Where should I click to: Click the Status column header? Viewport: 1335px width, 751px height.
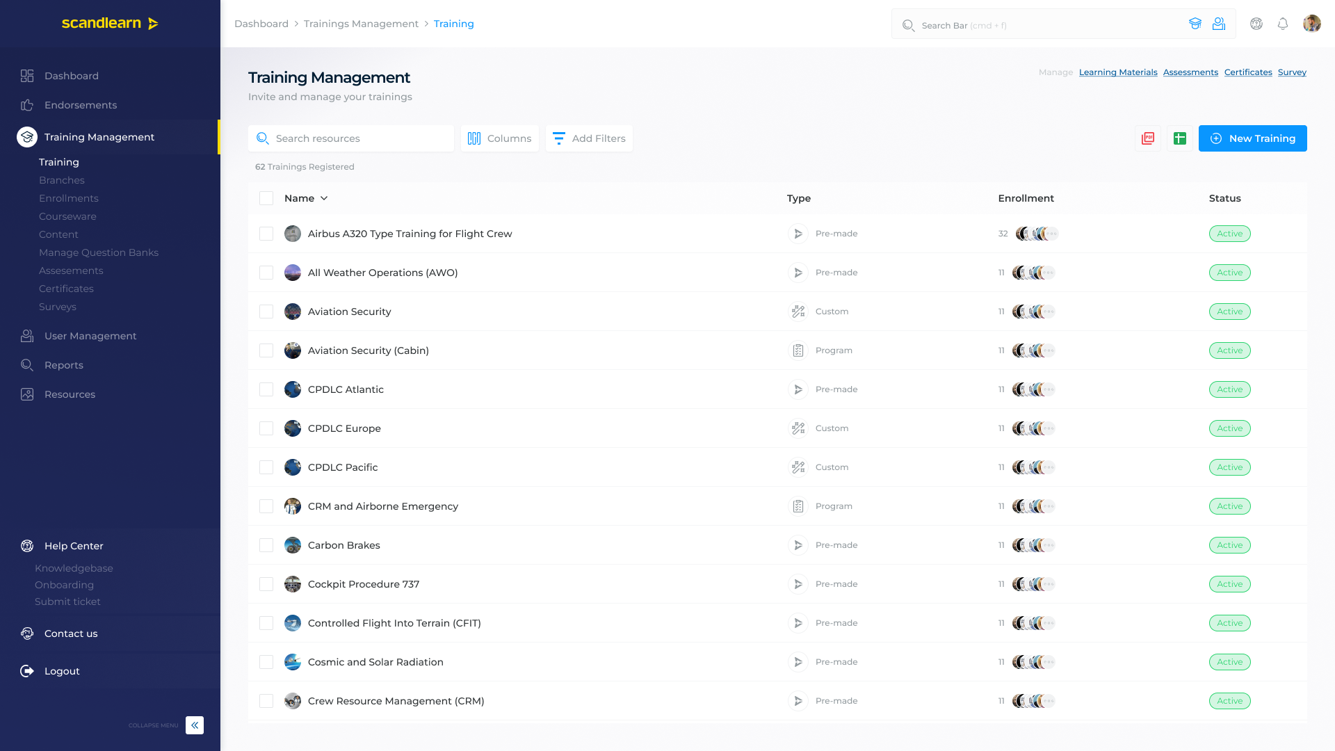click(x=1224, y=198)
